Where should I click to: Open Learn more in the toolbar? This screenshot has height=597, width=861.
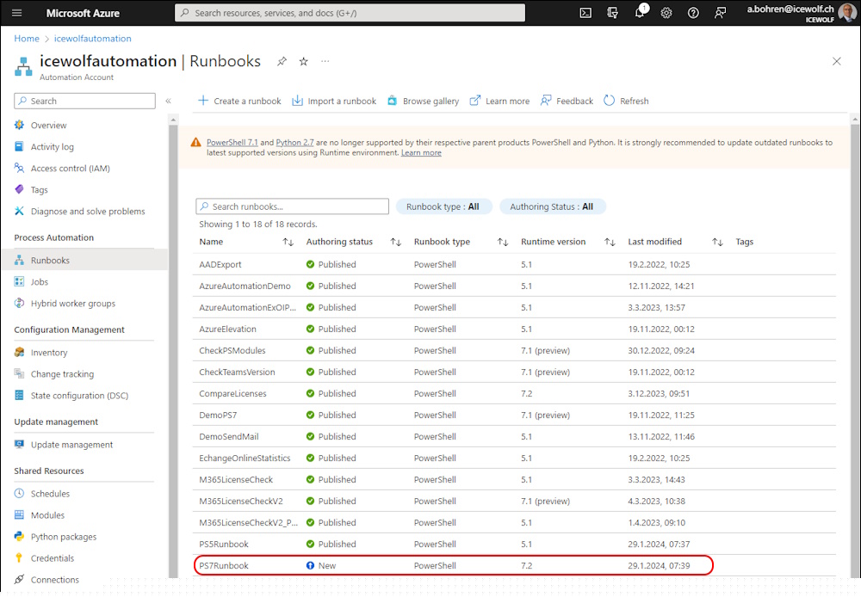click(499, 101)
